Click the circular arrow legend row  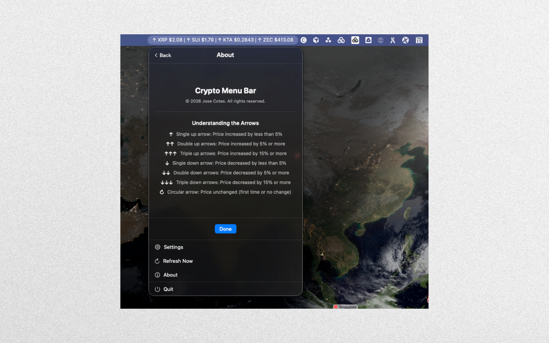(x=225, y=192)
